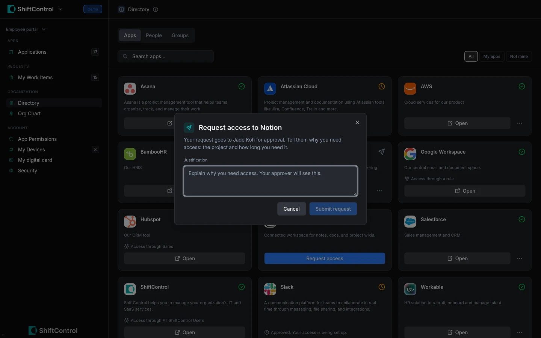Submit the Notion access request
Image resolution: width=541 pixels, height=338 pixels.
(333, 209)
